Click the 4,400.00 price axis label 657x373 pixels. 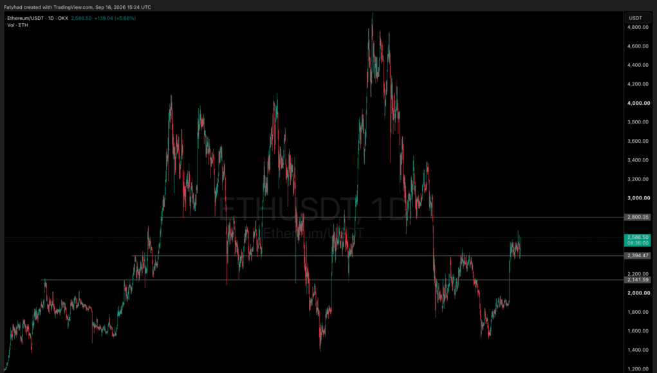coord(638,66)
